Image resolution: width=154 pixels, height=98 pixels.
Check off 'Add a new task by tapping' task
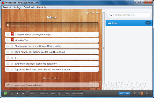(8, 52)
